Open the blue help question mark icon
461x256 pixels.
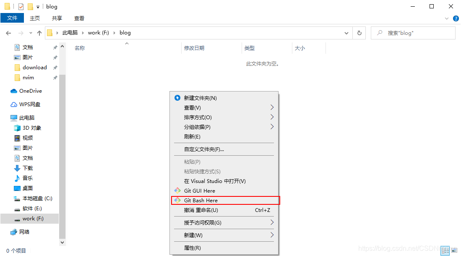pyautogui.click(x=456, y=18)
